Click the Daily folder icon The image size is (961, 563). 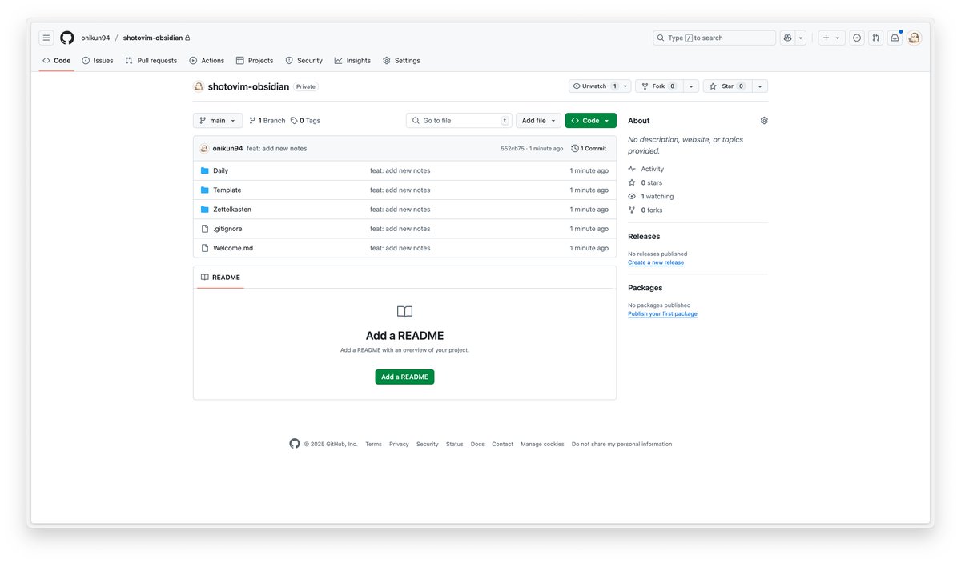205,171
